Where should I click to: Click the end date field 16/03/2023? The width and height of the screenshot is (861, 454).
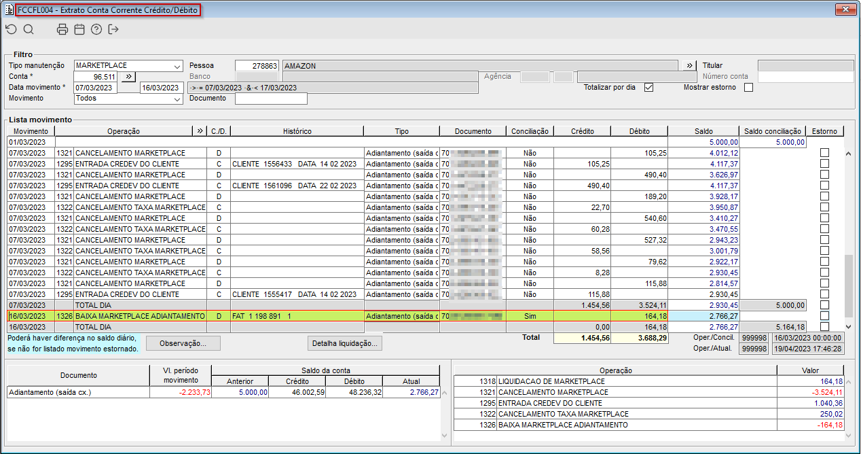click(x=162, y=88)
